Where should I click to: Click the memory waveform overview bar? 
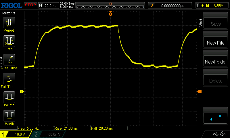(x=110, y=5)
